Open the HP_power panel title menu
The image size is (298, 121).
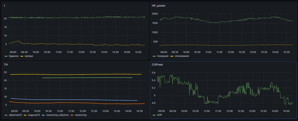(x=158, y=6)
